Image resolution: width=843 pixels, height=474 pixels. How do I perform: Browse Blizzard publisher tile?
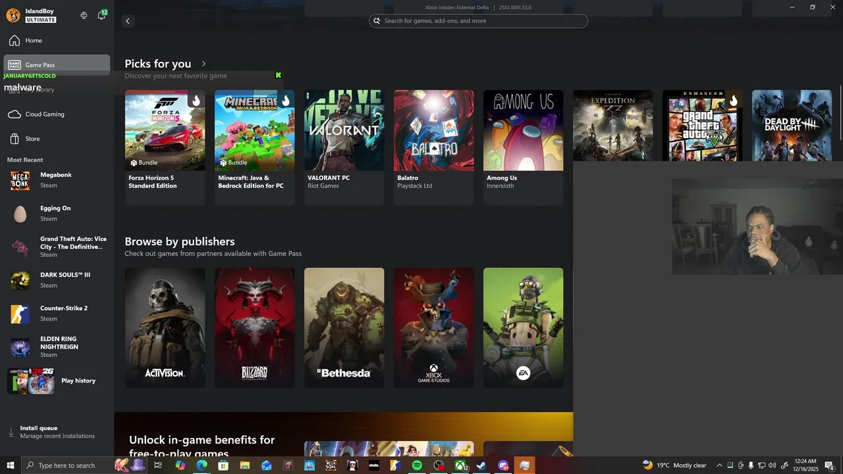click(254, 327)
